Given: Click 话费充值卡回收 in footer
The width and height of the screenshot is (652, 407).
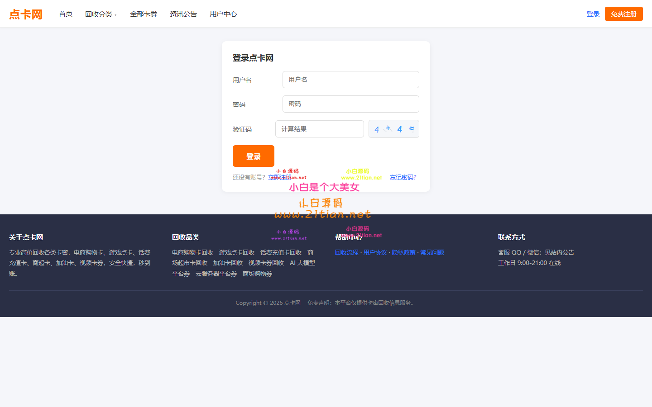Looking at the screenshot, I should point(281,252).
